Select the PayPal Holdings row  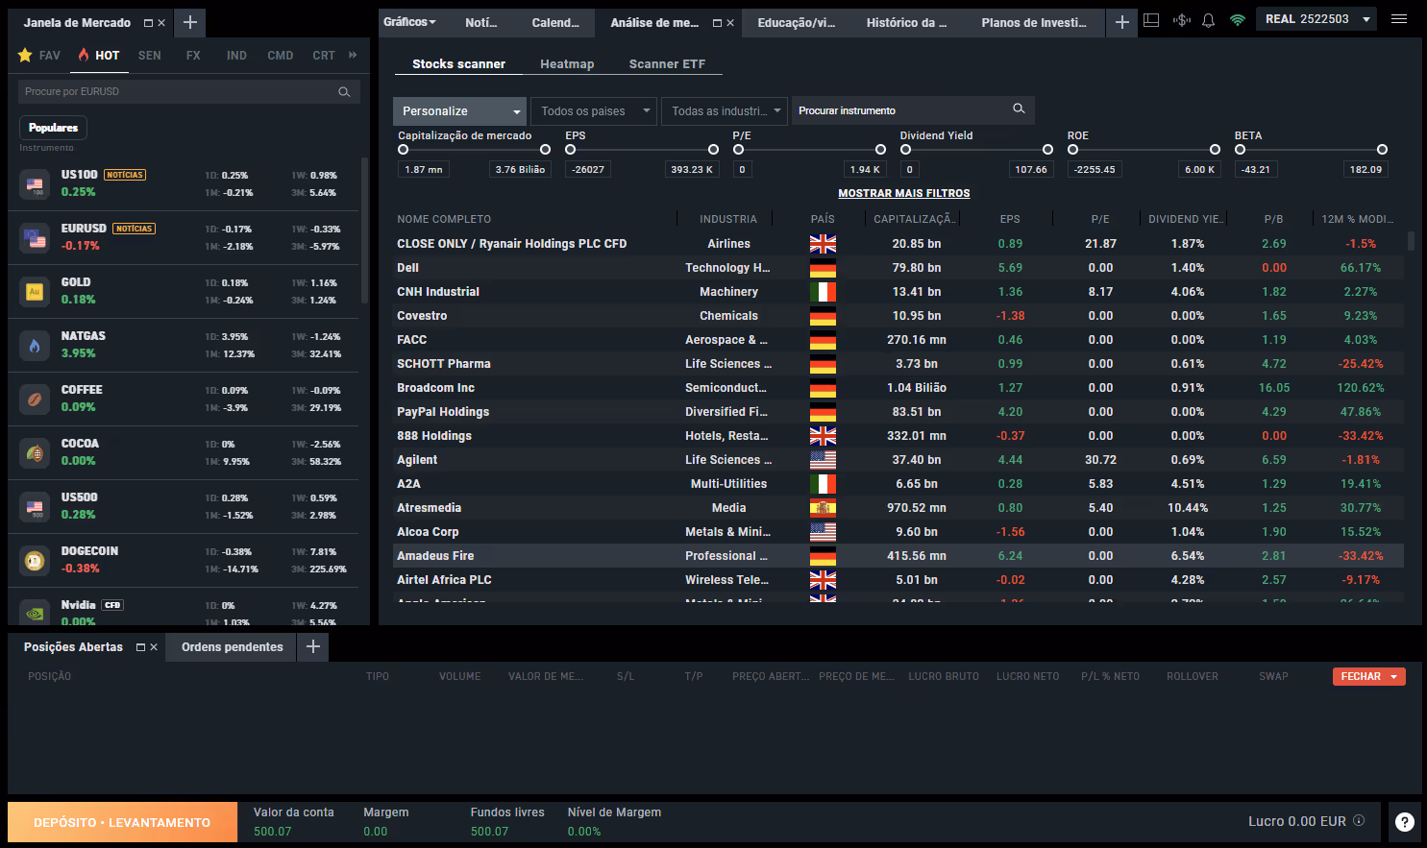pos(898,412)
